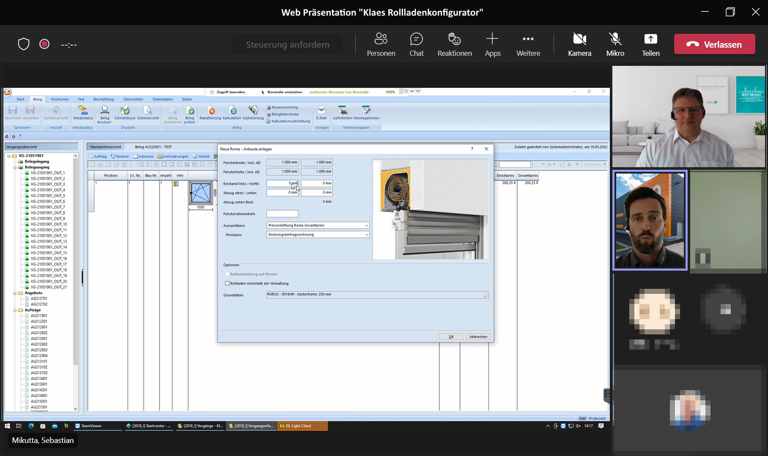Click the Grunddaten browse ellipsis button
This screenshot has width=768, height=456.
pyautogui.click(x=485, y=295)
